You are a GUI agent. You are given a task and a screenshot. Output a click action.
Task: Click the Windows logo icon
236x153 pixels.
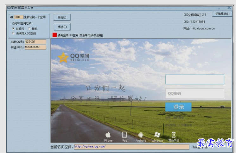click(x=157, y=135)
